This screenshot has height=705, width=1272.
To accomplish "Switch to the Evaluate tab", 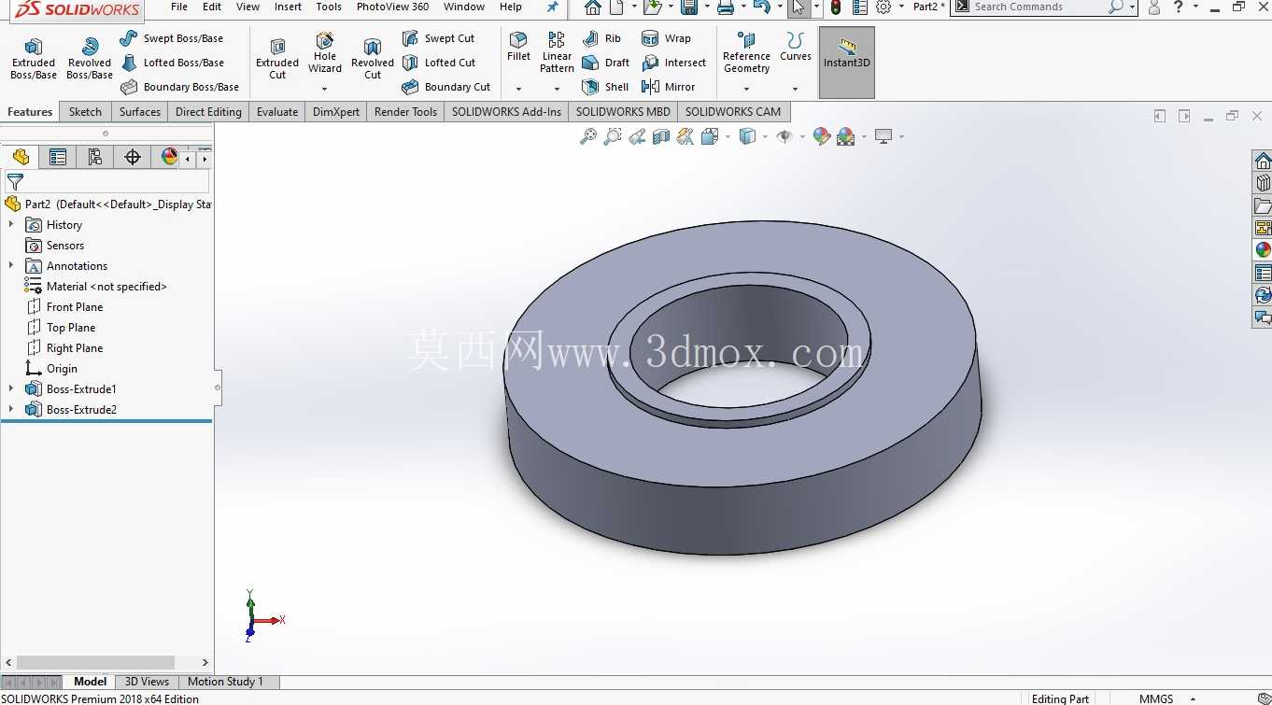I will pyautogui.click(x=277, y=112).
